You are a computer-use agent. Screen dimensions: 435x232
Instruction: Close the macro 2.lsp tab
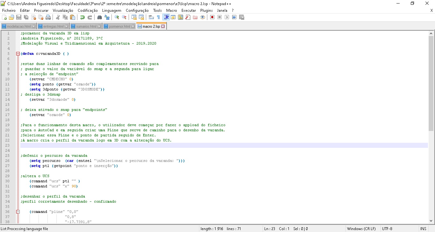click(x=163, y=26)
